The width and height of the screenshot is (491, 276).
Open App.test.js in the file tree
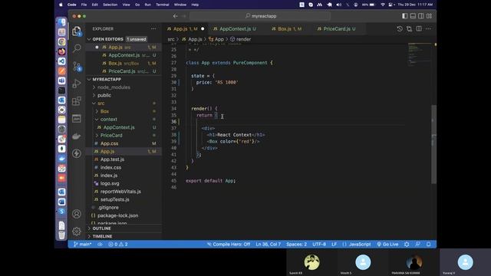point(112,159)
